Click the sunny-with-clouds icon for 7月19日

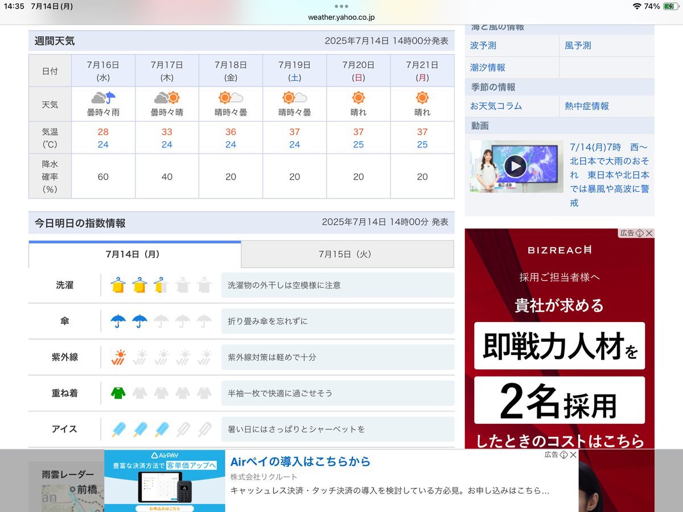tap(295, 98)
